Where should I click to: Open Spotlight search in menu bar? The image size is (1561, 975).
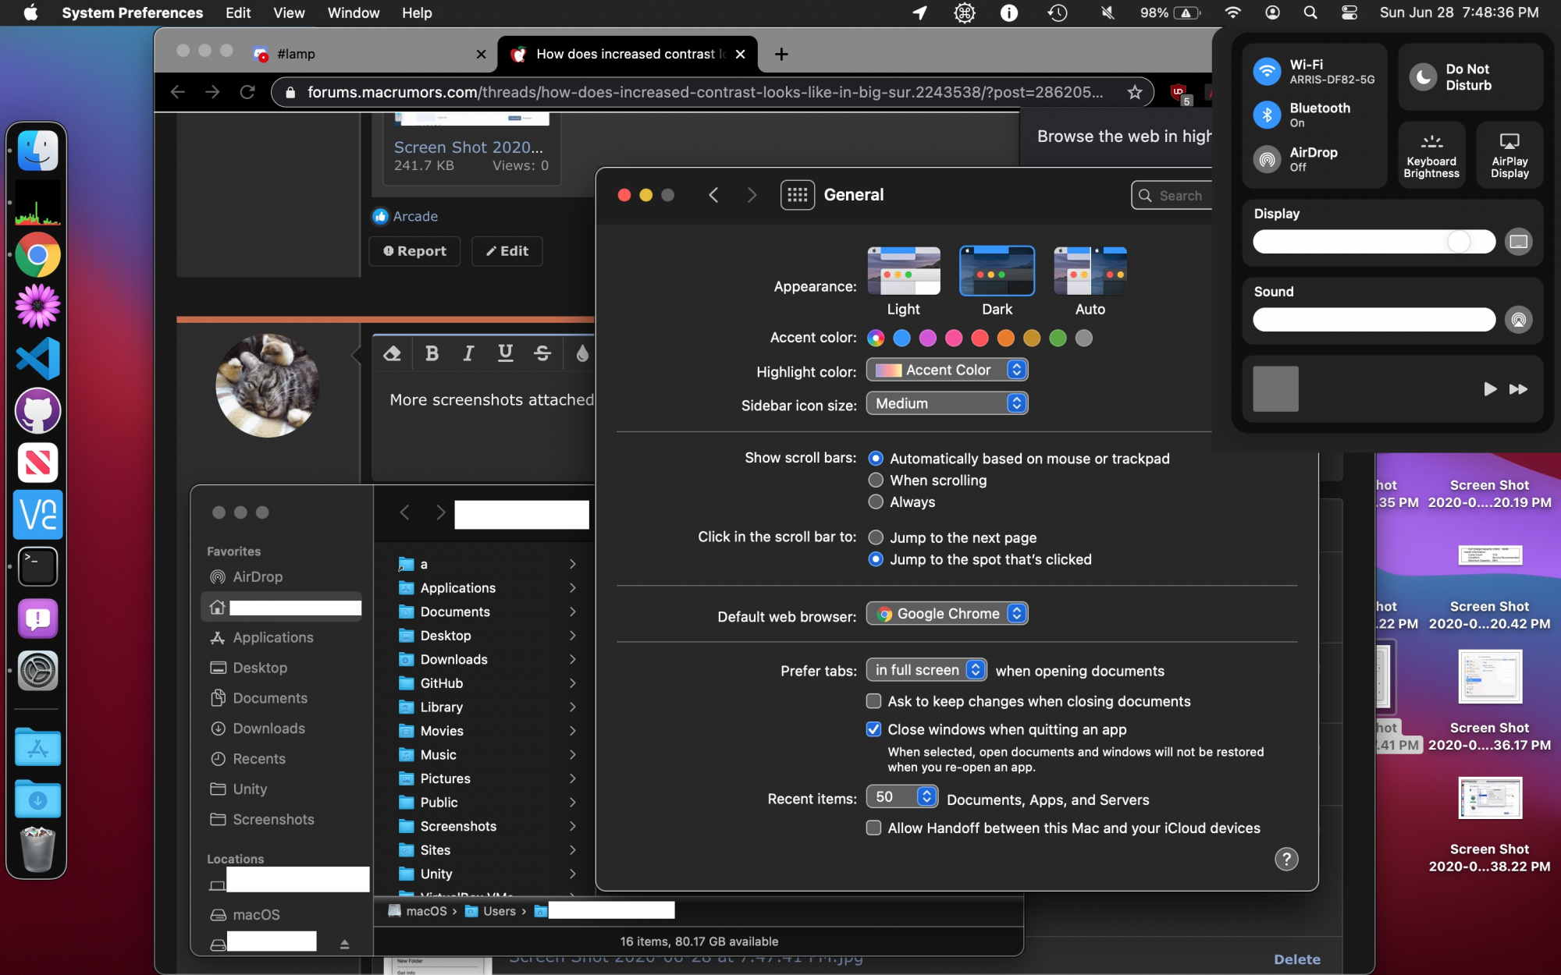(1310, 12)
